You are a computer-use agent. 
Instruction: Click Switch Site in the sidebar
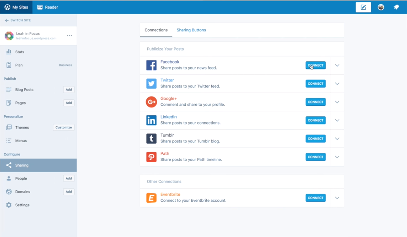click(x=18, y=20)
